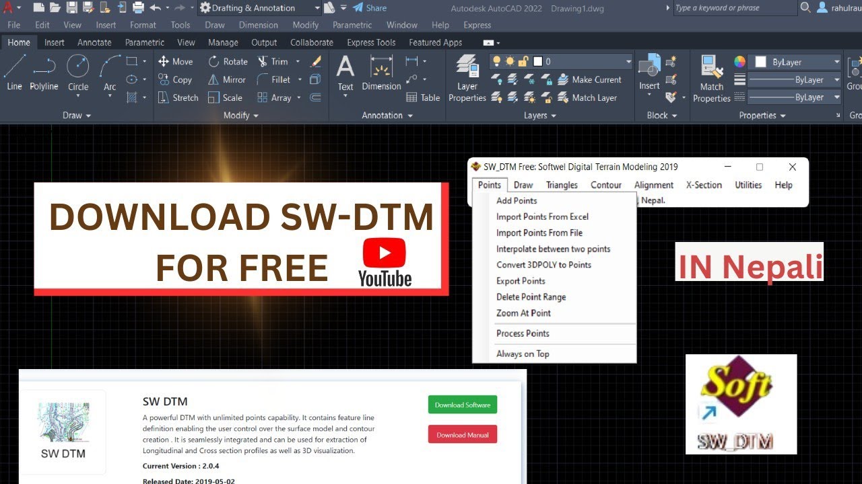
Task: Select the Line drawing tool
Action: (14, 73)
